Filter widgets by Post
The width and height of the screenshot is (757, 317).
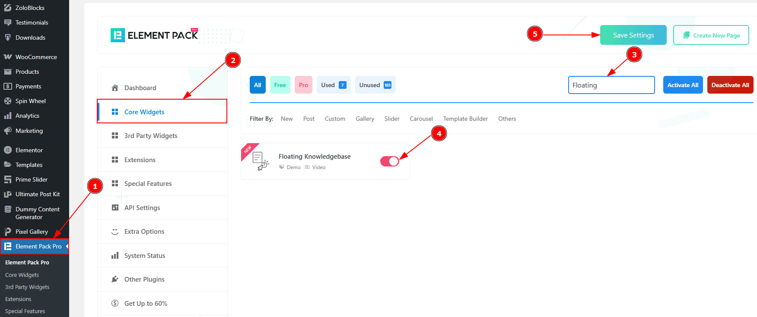click(x=309, y=119)
